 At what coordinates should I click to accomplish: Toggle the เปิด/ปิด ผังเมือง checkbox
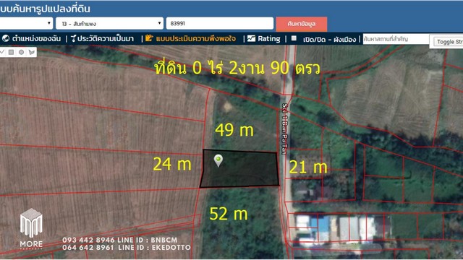click(294, 38)
